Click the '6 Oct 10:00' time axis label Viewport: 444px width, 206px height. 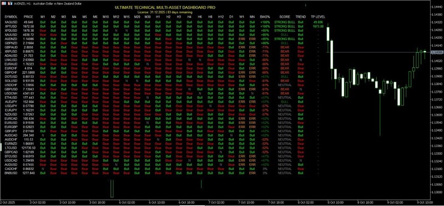click(157, 203)
